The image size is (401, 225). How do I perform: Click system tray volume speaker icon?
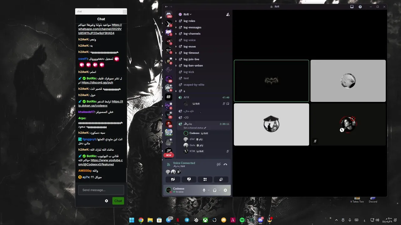tap(377, 220)
